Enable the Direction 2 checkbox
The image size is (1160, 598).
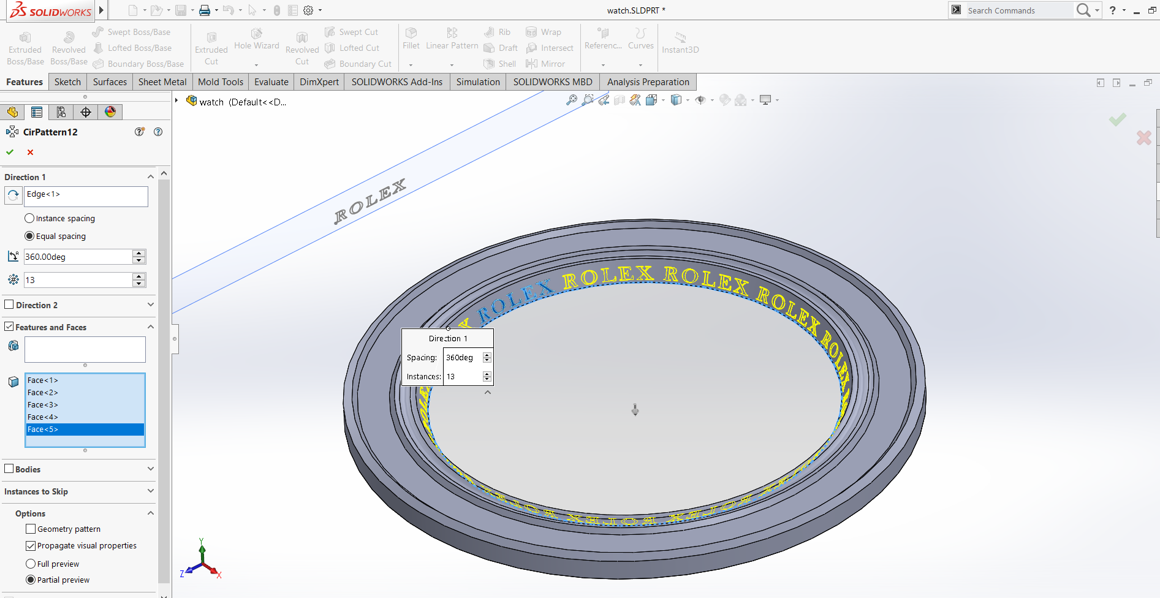[x=9, y=305]
